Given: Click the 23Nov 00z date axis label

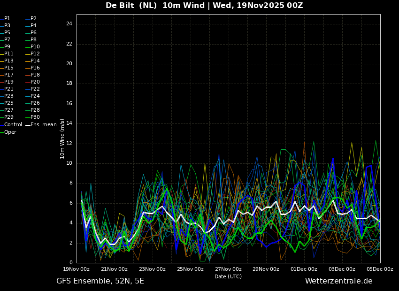Looking at the screenshot, I should point(153,269).
